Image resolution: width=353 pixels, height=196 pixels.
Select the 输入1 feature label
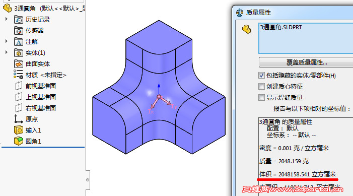tap(33, 130)
